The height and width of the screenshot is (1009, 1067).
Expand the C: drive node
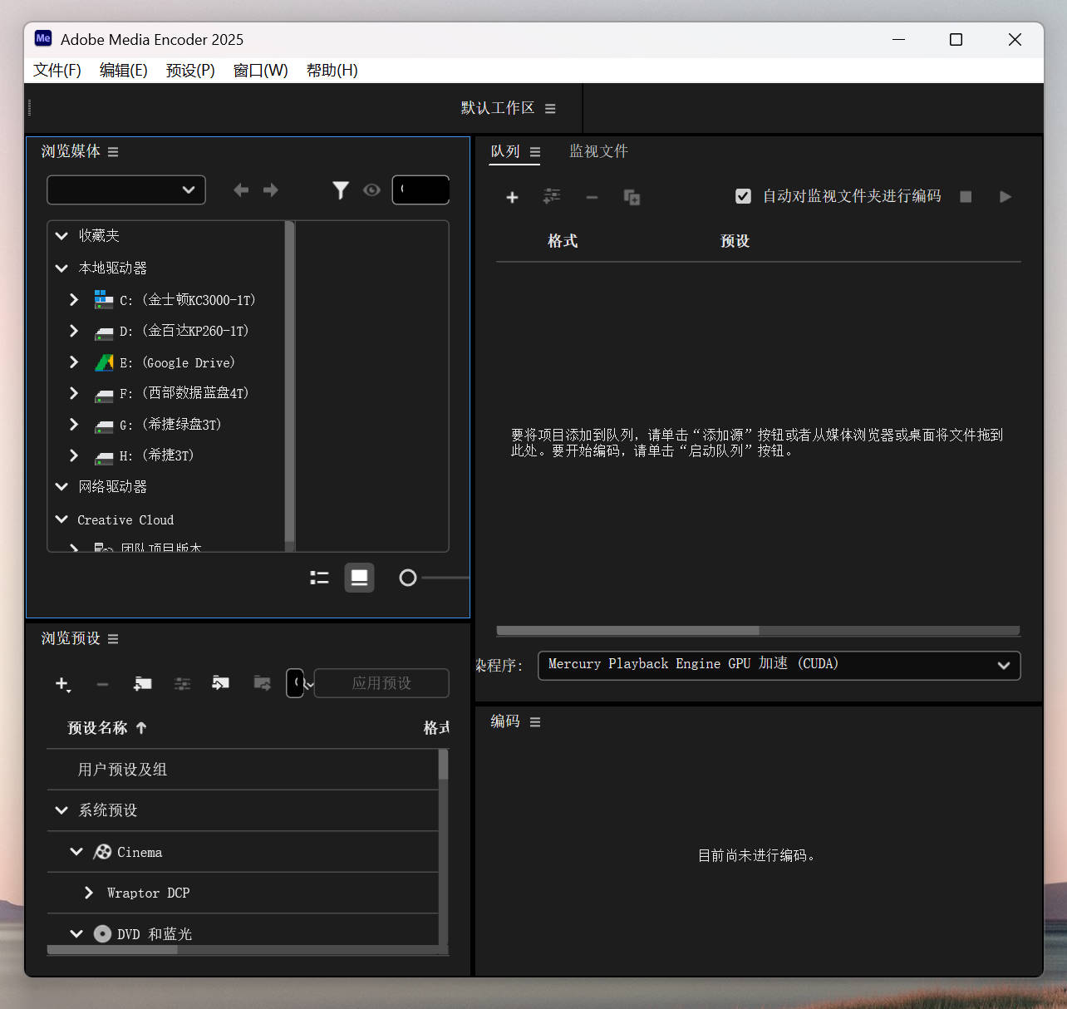[x=74, y=299]
